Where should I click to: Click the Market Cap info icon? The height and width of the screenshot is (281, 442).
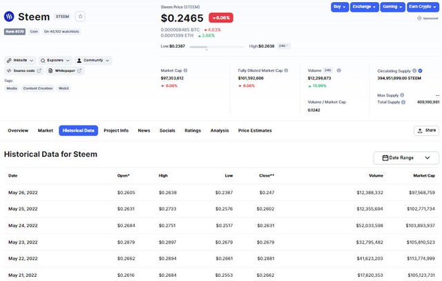(x=186, y=70)
